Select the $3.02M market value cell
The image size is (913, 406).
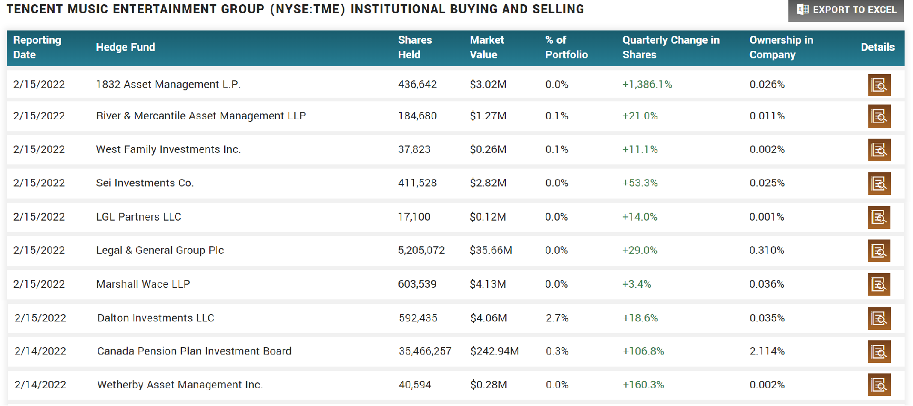pos(488,85)
